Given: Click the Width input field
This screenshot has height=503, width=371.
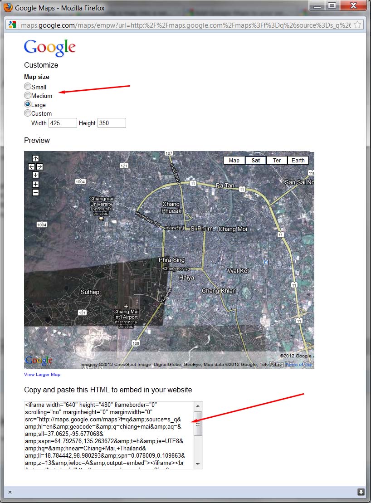Looking at the screenshot, I should [63, 123].
